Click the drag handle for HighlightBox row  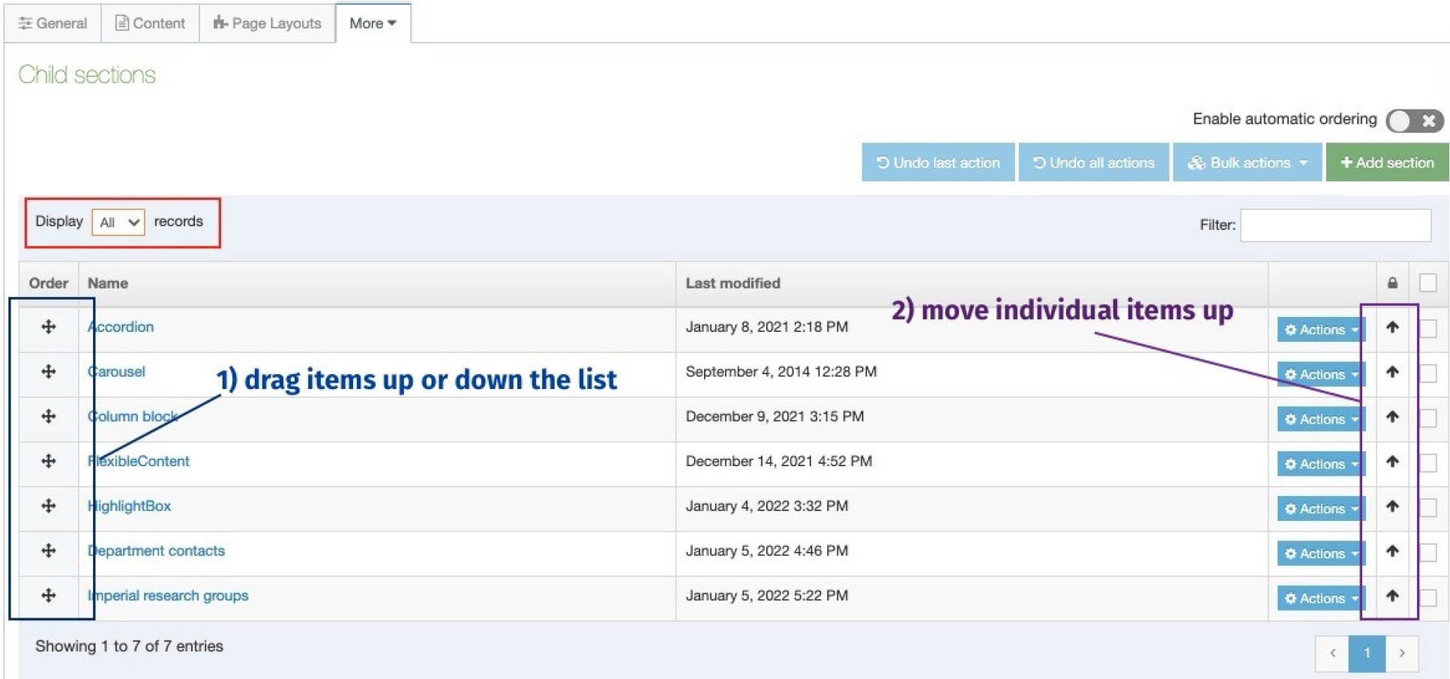coord(49,506)
